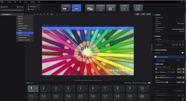This screenshot has width=187, height=101.
Task: Click the brightness info icon
Action: click(x=169, y=67)
